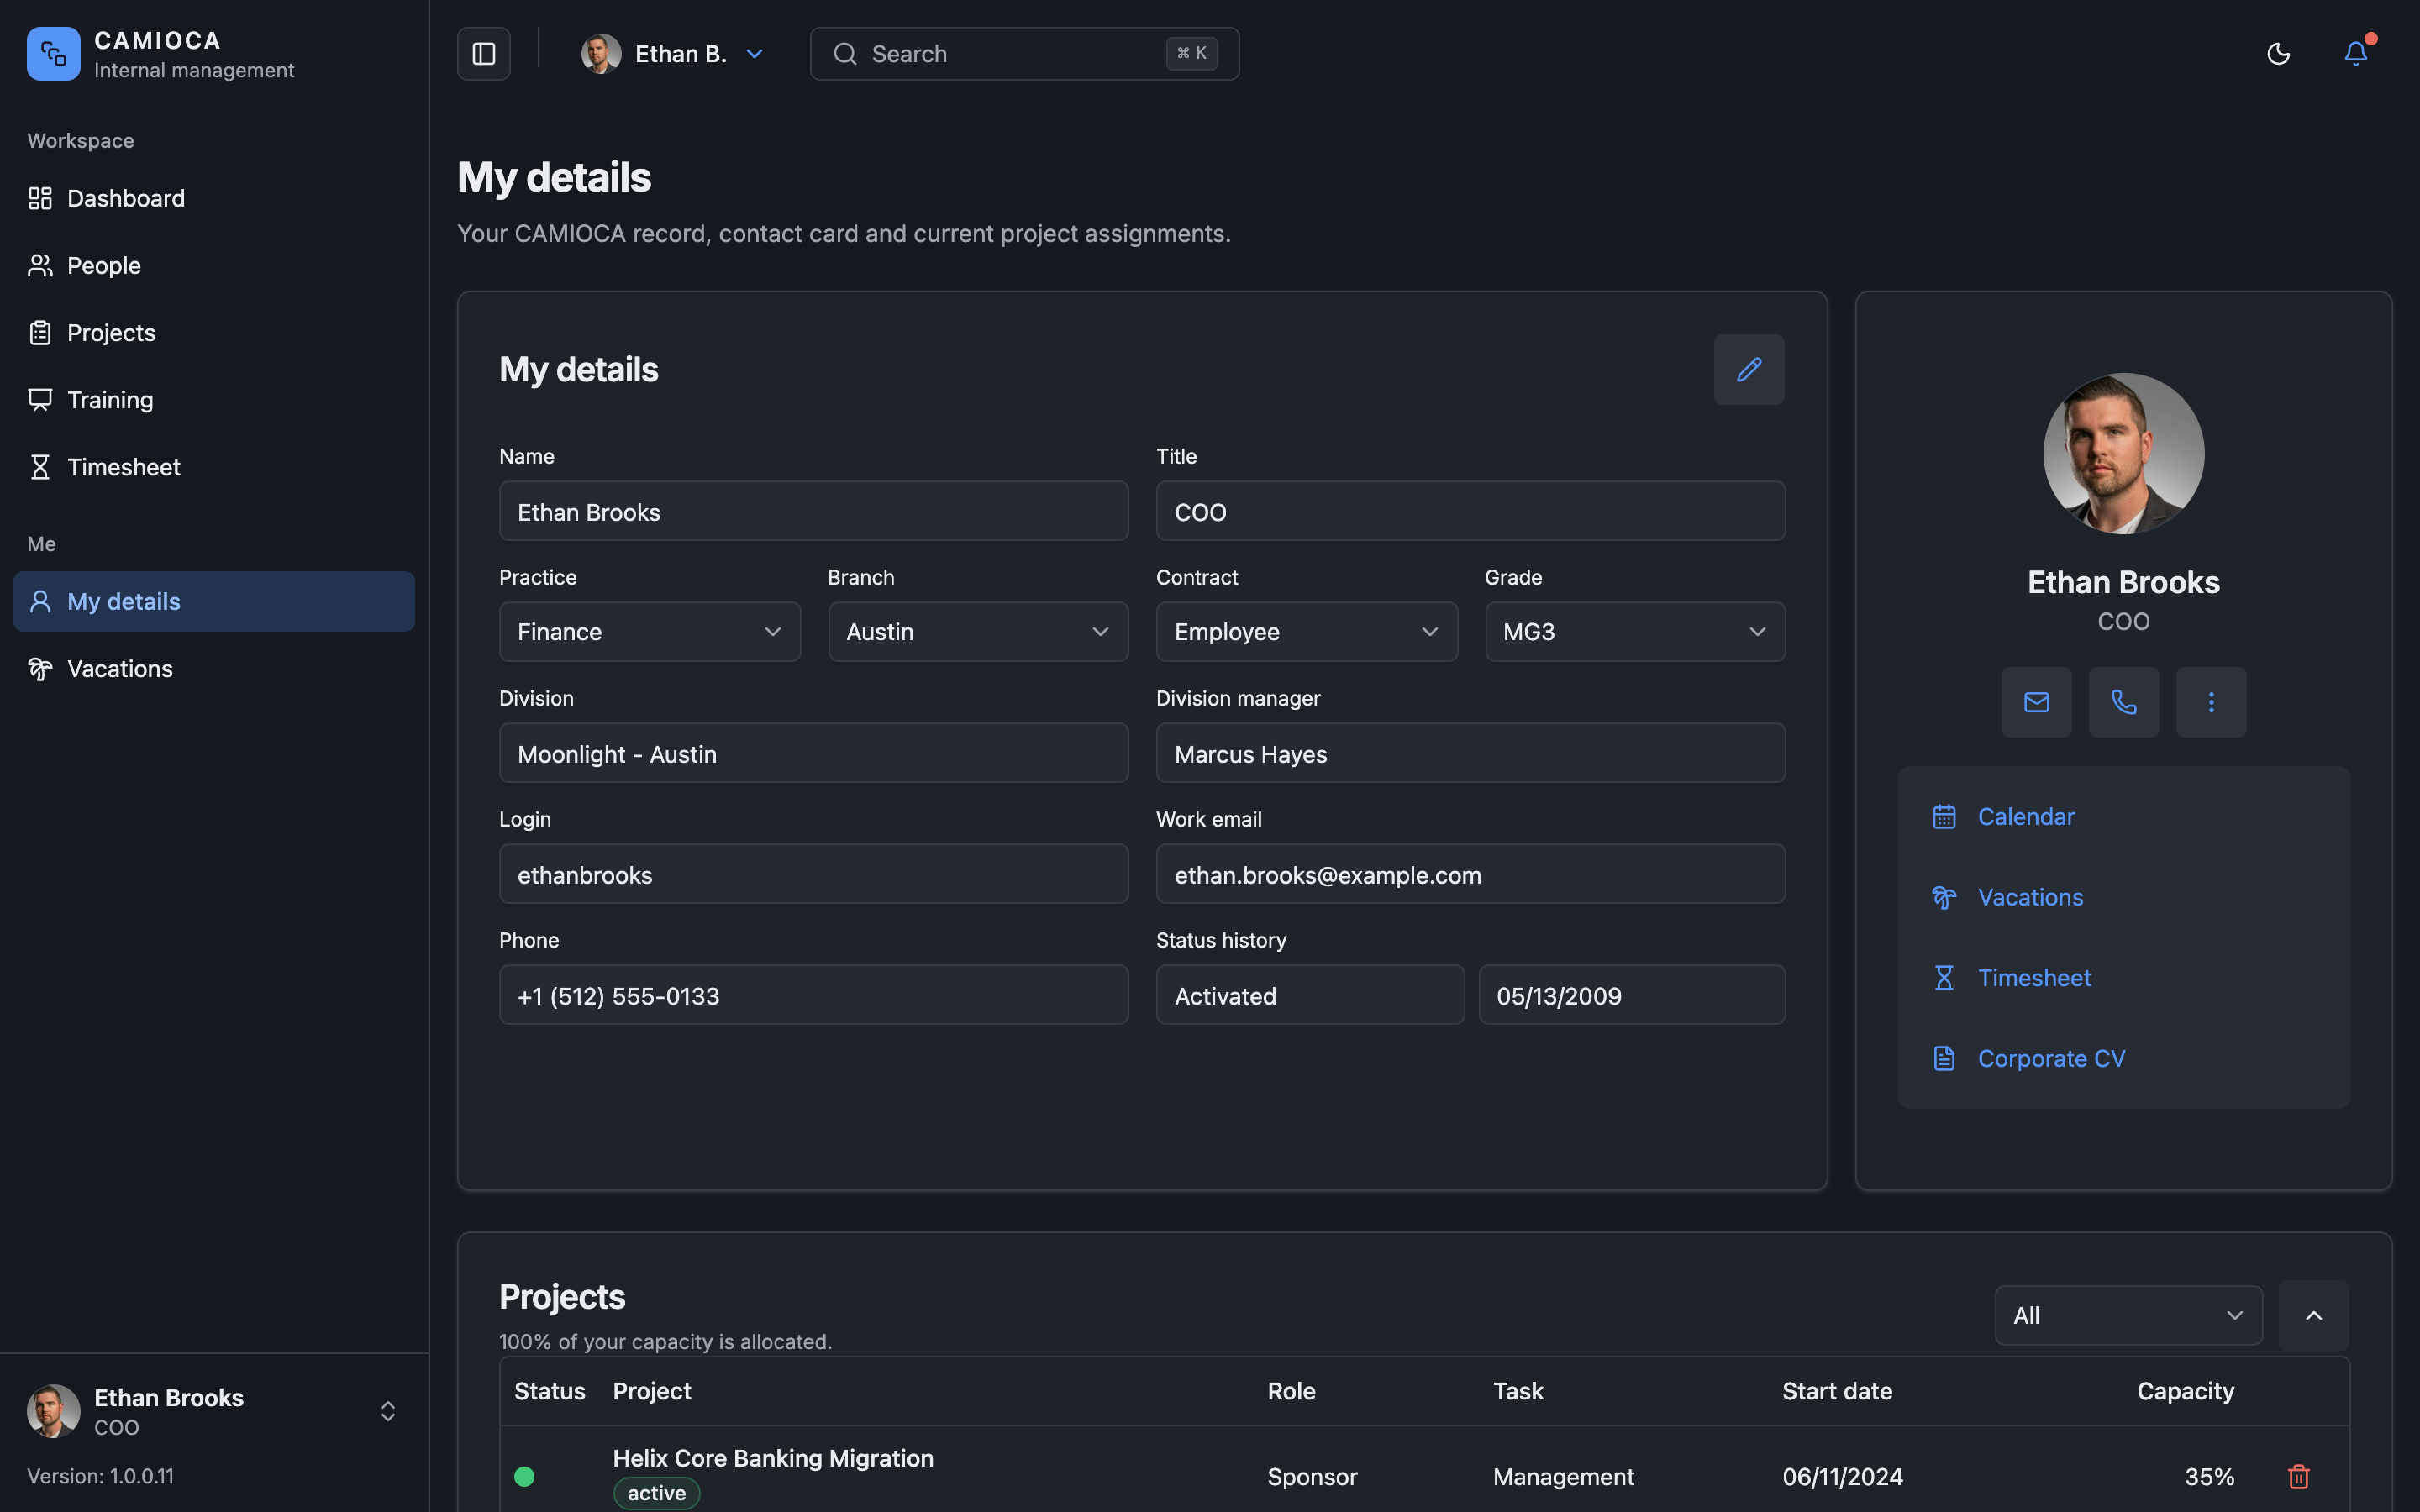This screenshot has height=1512, width=2420.
Task: Open Timesheet in sidebar
Action: tap(214, 467)
